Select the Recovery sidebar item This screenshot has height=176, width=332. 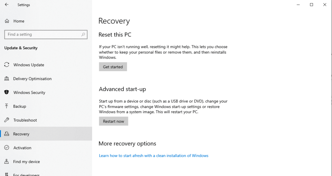click(x=46, y=134)
